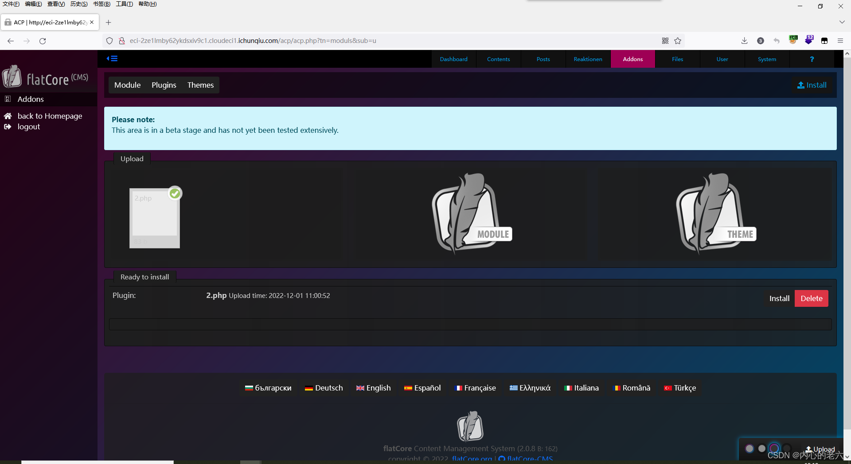Open the 历史(S) browser menu
Viewport: 851px width, 464px height.
pos(79,4)
